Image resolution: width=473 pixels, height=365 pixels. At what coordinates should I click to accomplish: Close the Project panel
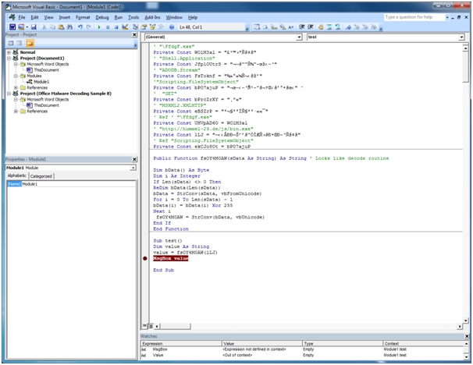point(134,34)
